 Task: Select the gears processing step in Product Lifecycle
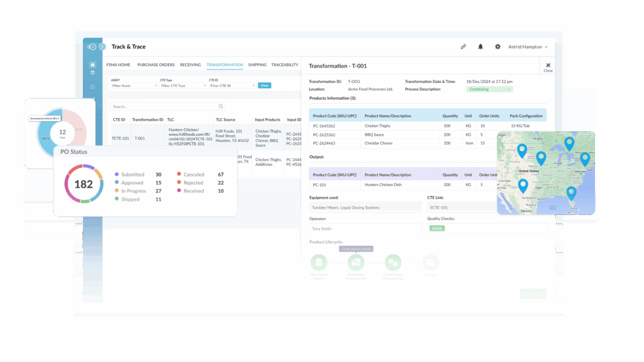pos(393,262)
